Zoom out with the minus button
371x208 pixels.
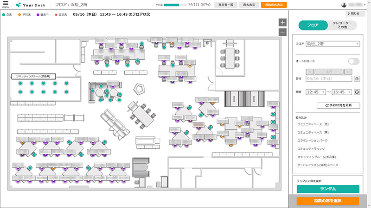(282, 32)
